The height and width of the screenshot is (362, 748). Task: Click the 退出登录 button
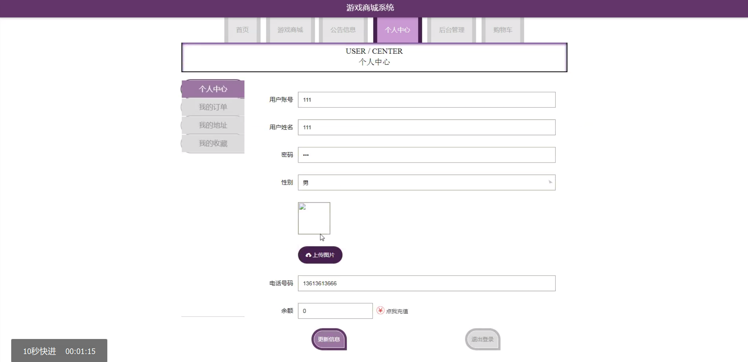[x=482, y=339]
